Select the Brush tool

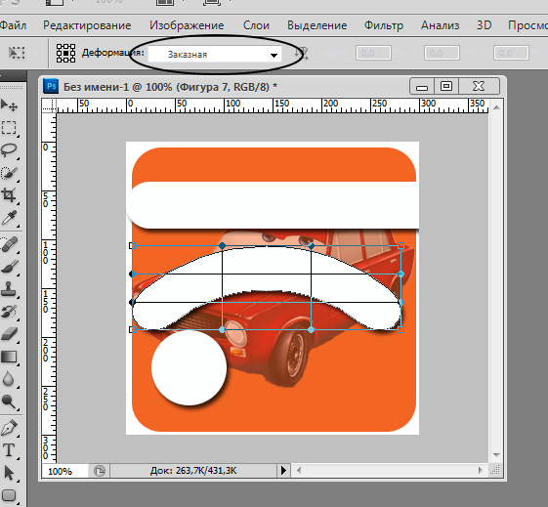9,267
